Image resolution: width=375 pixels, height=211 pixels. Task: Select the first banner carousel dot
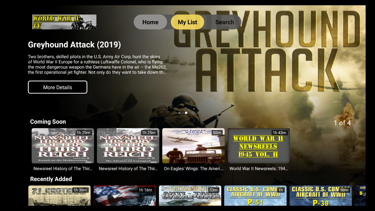179,113
